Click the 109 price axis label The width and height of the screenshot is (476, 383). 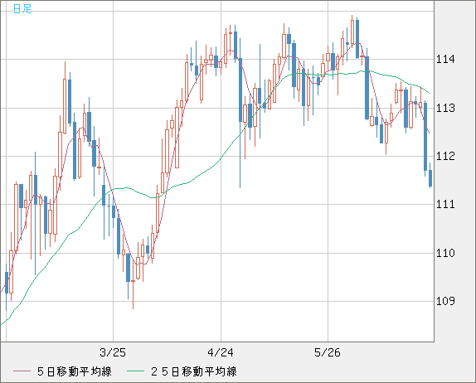(x=445, y=301)
